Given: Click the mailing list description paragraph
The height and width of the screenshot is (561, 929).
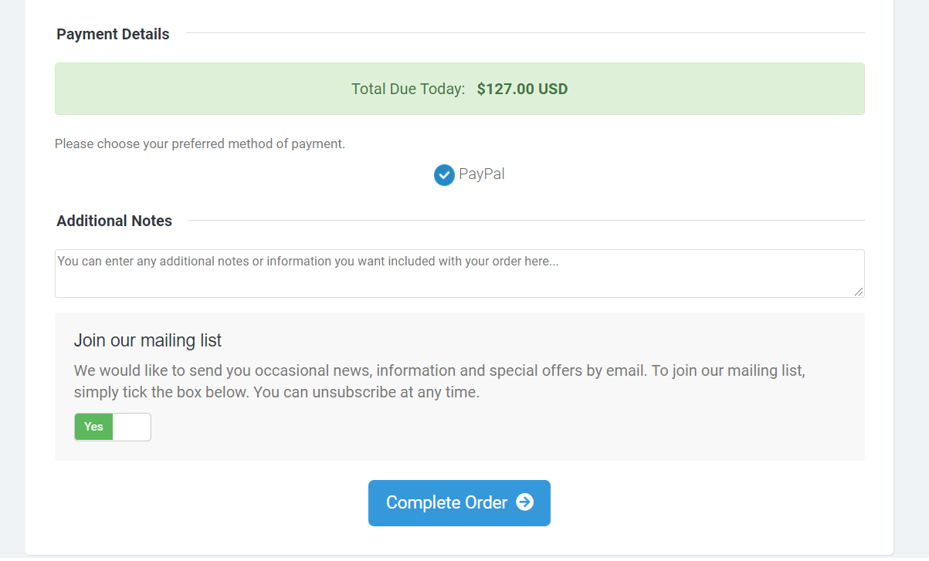Looking at the screenshot, I should (x=439, y=381).
